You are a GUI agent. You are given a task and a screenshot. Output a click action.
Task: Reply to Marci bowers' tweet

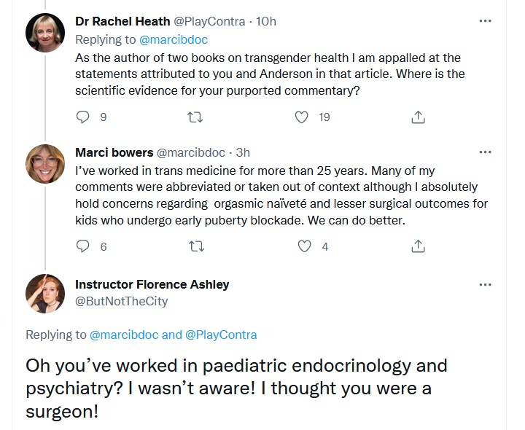[x=82, y=246]
